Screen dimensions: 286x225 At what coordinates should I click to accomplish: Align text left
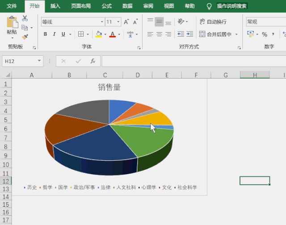150,34
